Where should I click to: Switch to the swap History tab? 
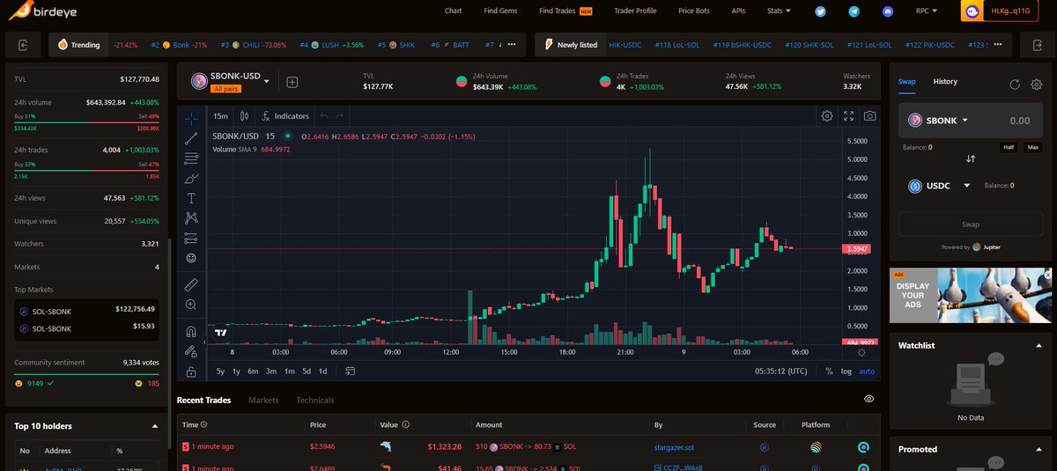[x=945, y=82]
